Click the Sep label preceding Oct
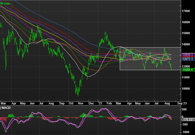Screen dimensions: 195x135 pos(62,103)
